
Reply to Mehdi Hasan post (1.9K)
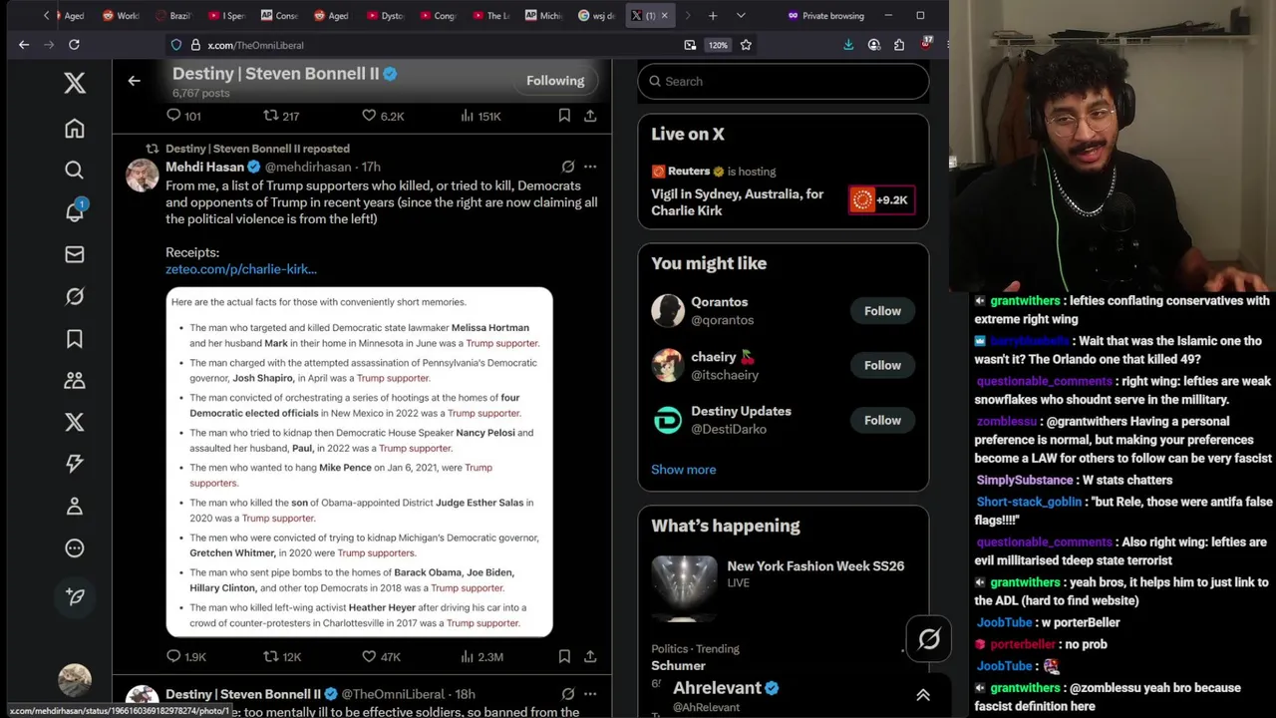tap(186, 656)
